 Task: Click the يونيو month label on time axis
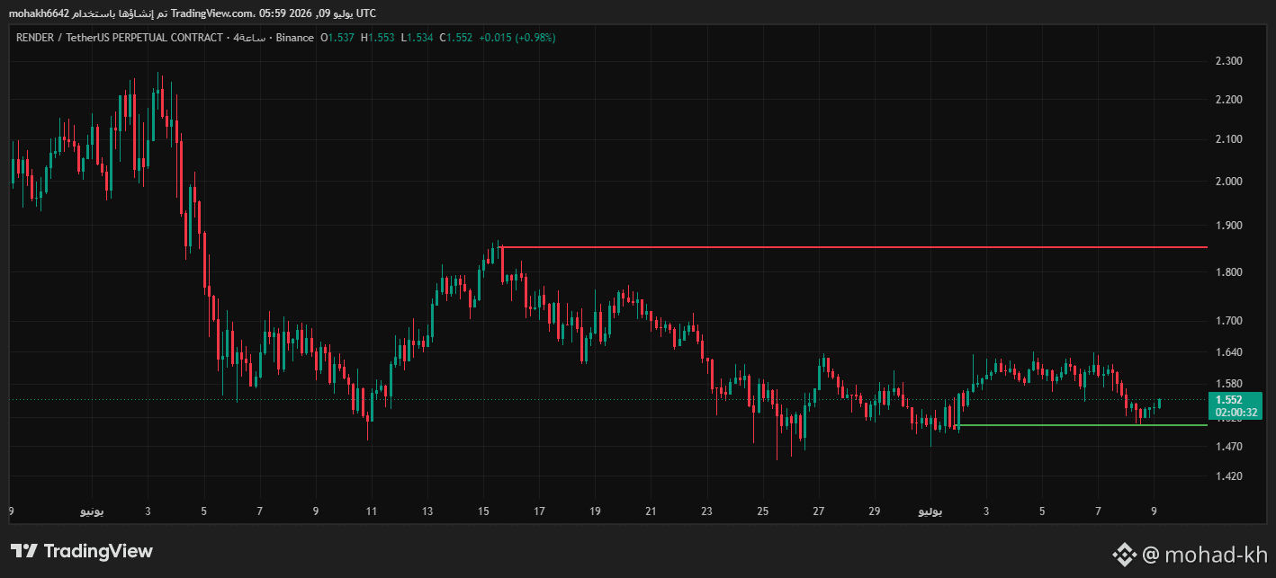[x=92, y=511]
